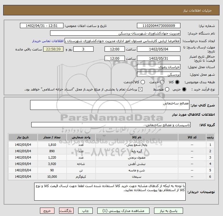Click the buyer notes text area

click(x=110, y=192)
